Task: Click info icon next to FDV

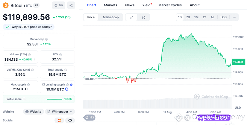Action: 60,54
